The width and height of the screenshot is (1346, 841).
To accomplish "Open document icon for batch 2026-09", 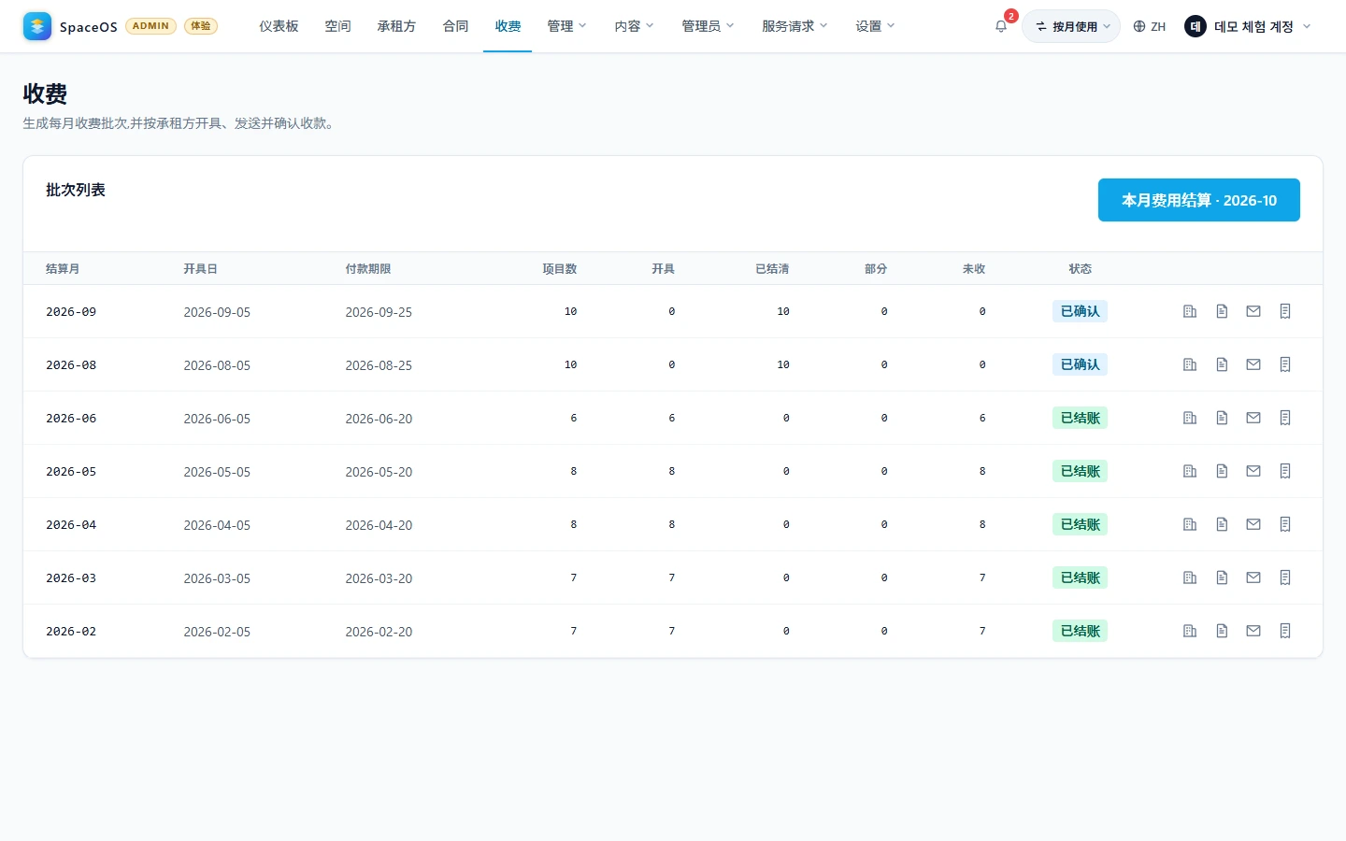I will click(1222, 311).
